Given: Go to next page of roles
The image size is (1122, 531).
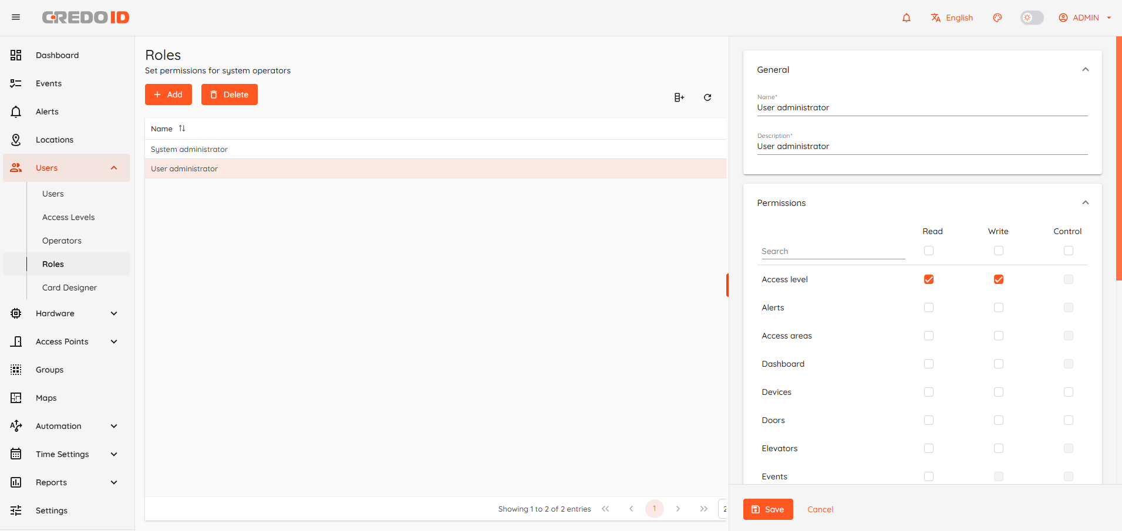Looking at the screenshot, I should point(678,509).
